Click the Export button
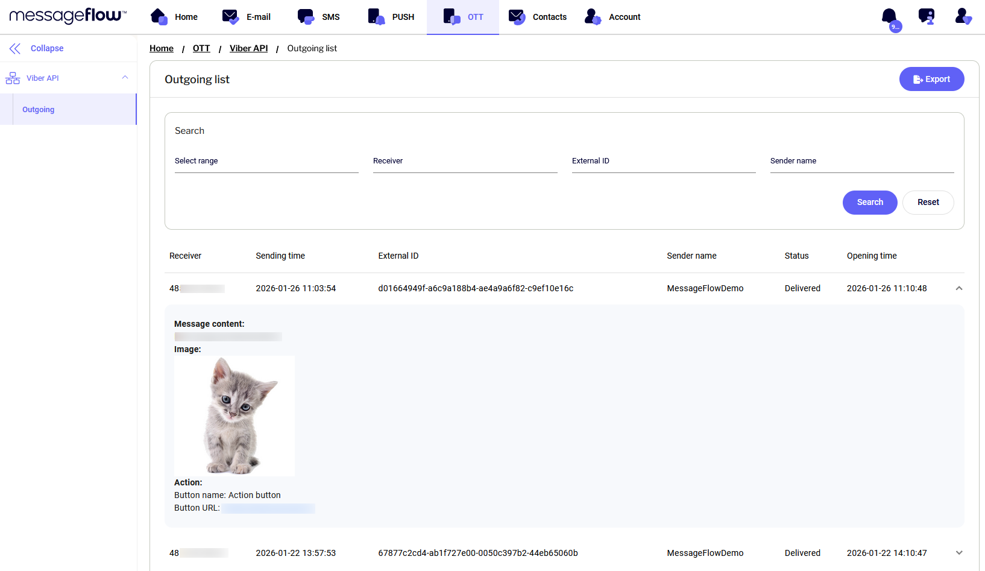The width and height of the screenshot is (985, 571). [x=931, y=79]
